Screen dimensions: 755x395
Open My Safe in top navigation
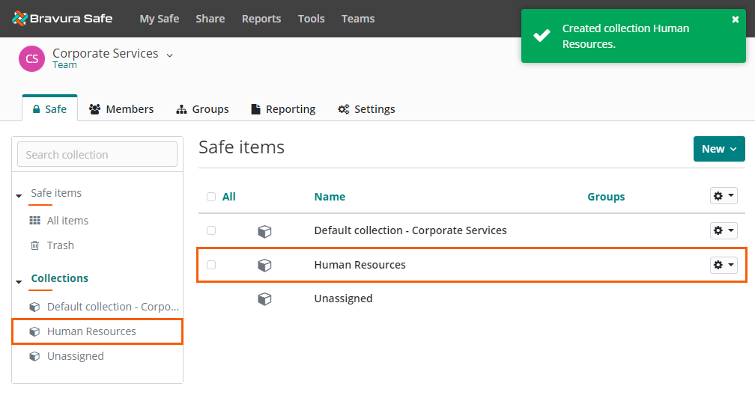[160, 19]
